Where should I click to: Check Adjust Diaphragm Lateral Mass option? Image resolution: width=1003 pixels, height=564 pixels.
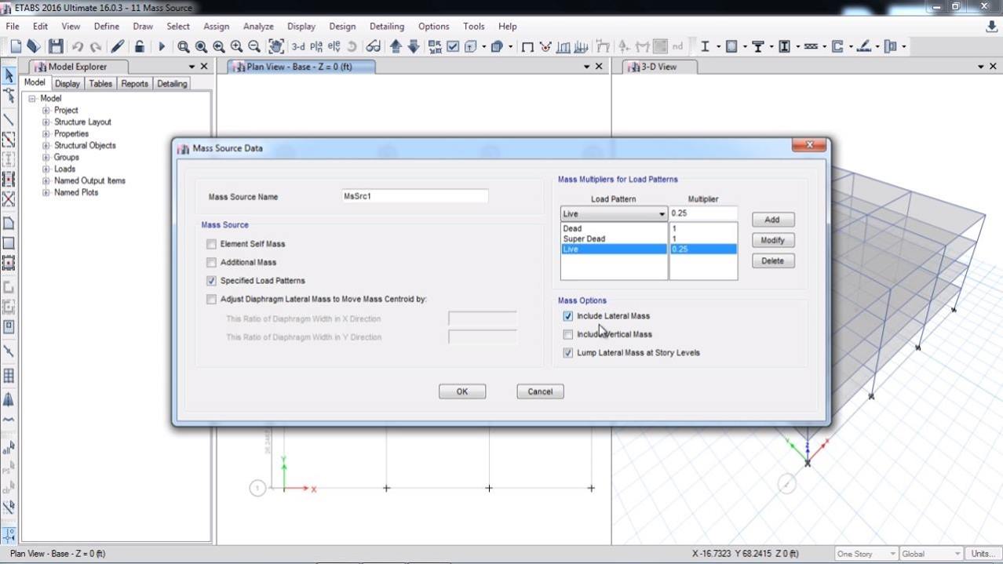[211, 299]
